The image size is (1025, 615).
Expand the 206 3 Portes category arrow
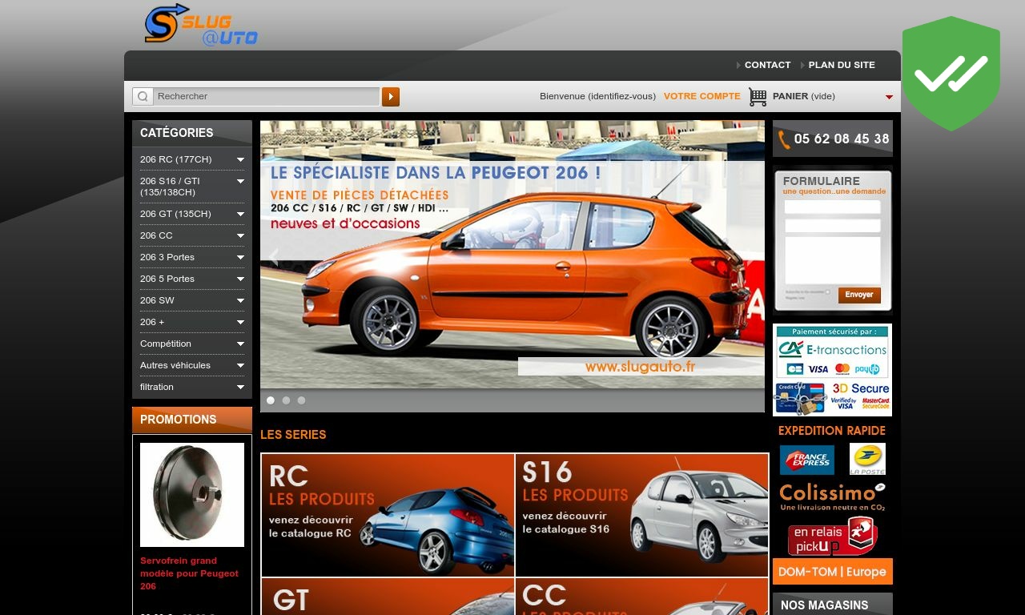click(x=240, y=258)
